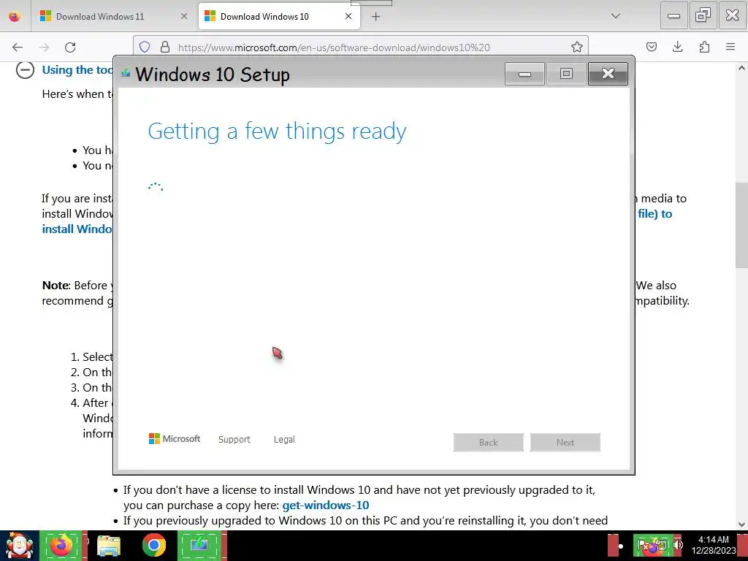Restore down the Firefox browser window
The image size is (748, 561).
pyautogui.click(x=703, y=16)
